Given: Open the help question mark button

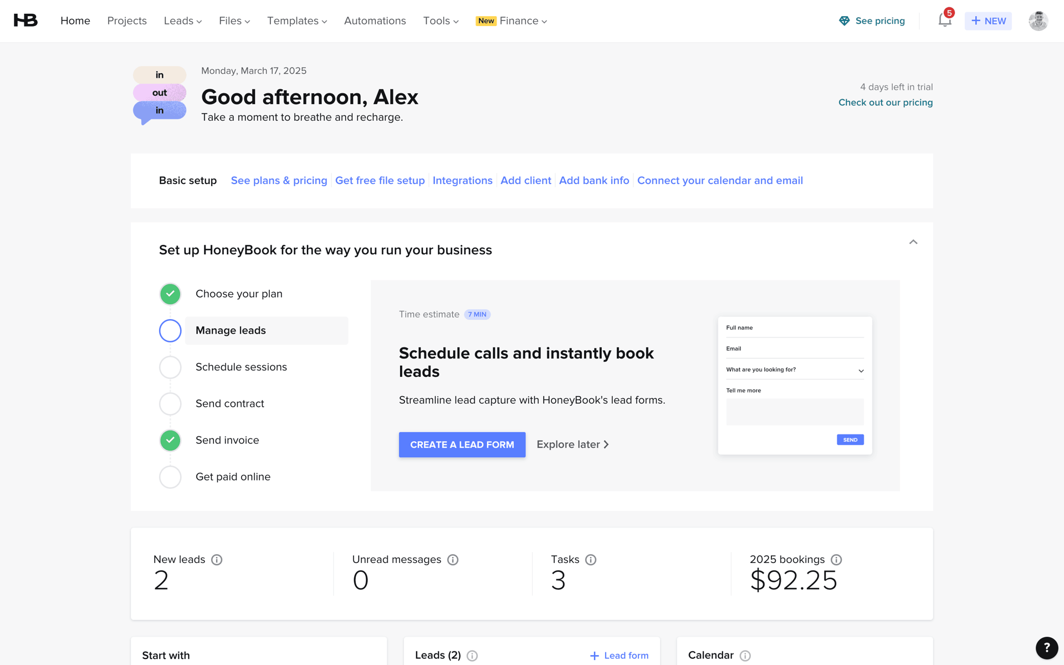Looking at the screenshot, I should tap(1047, 647).
